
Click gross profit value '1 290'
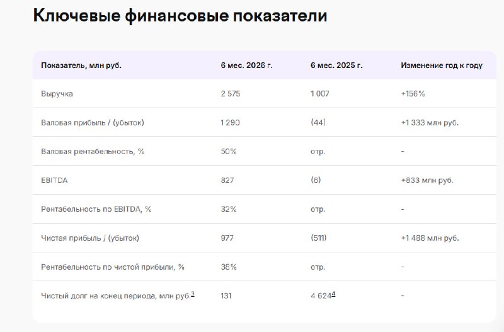tap(230, 122)
